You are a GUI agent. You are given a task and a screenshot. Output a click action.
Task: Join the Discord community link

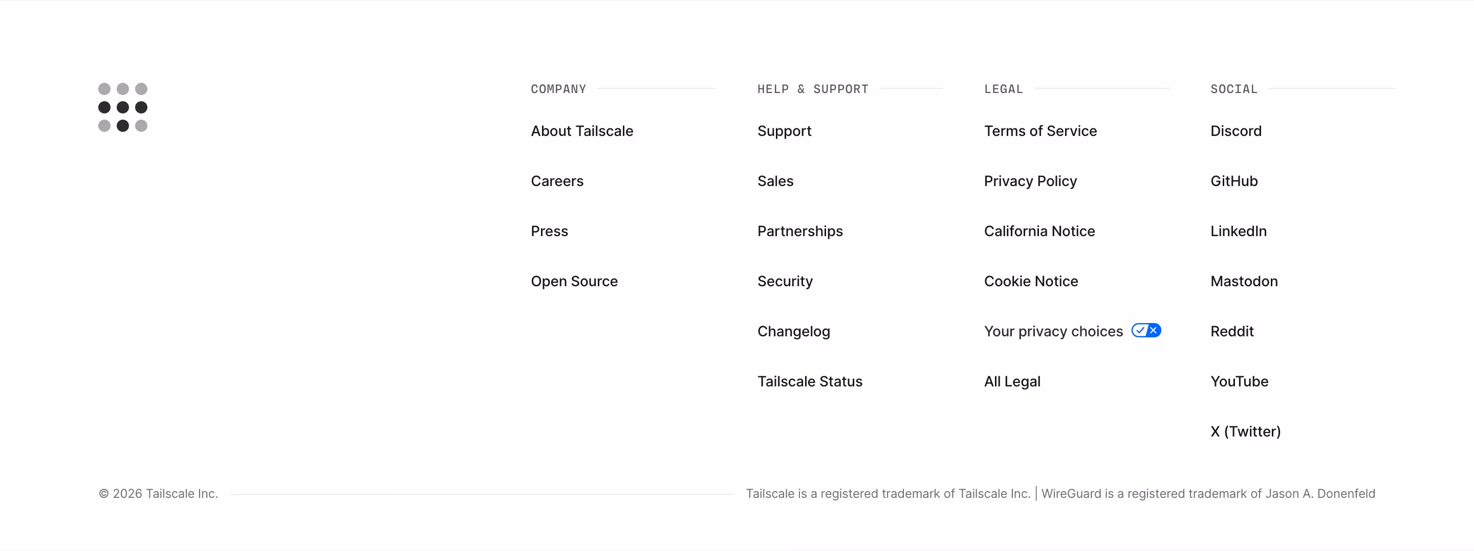click(1235, 131)
